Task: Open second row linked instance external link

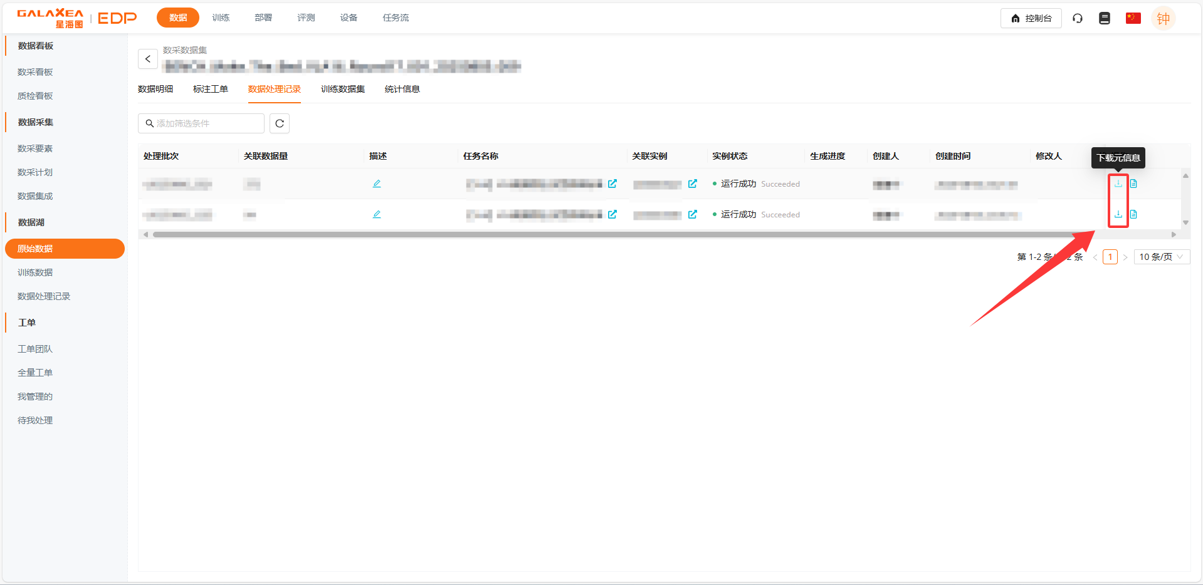Action: coord(693,214)
